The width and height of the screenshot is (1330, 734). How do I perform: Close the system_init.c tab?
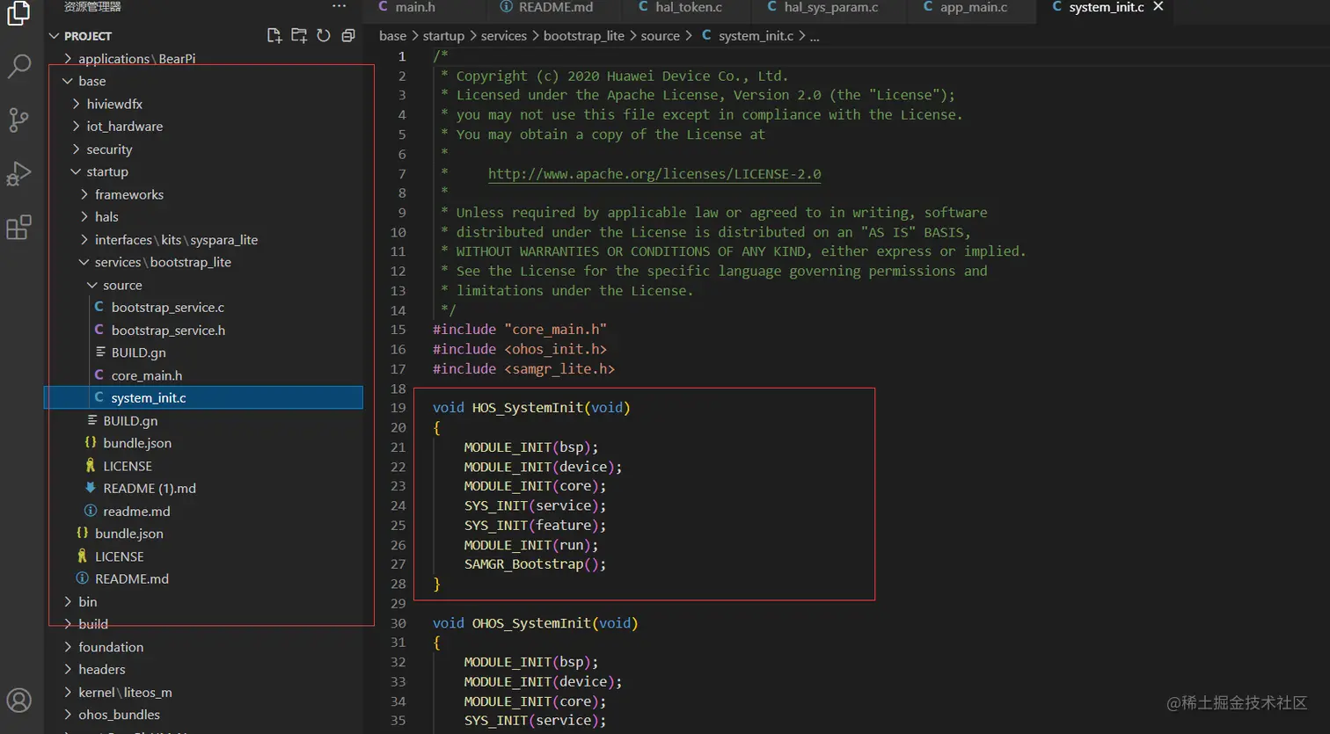(x=1158, y=7)
